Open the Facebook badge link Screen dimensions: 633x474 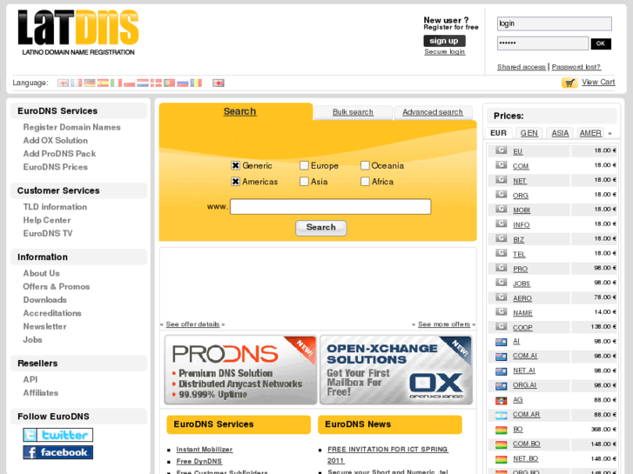(x=57, y=452)
